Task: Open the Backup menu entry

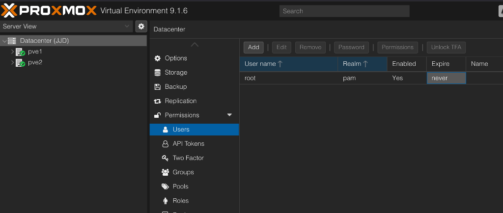Action: point(194,87)
